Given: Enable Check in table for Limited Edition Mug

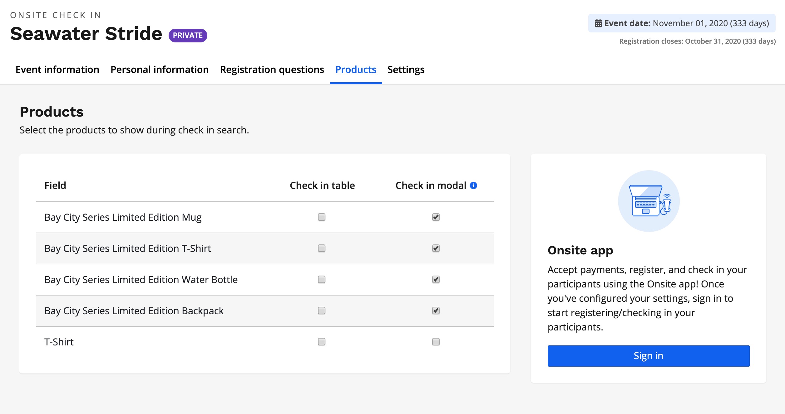Looking at the screenshot, I should tap(321, 217).
